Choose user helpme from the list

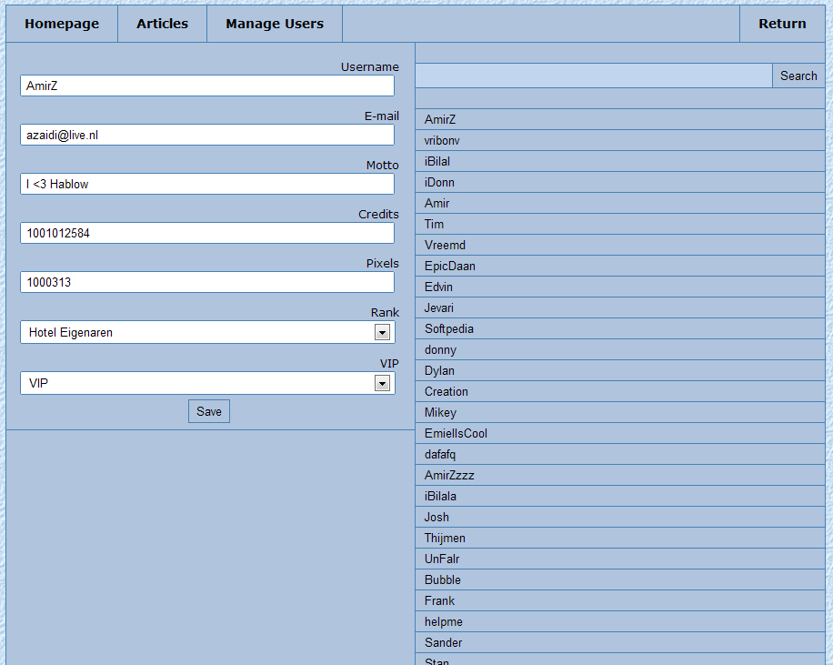444,621
